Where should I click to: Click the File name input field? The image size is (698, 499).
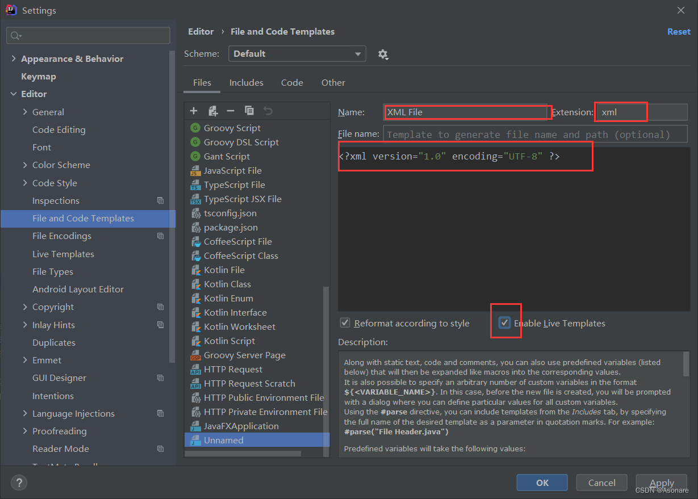coord(534,134)
